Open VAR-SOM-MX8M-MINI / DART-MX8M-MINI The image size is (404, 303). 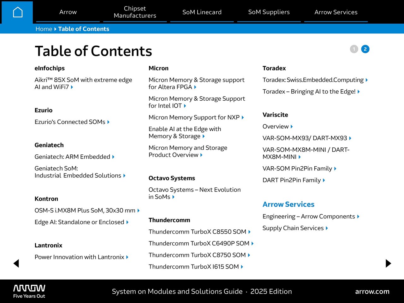pyautogui.click(x=306, y=153)
